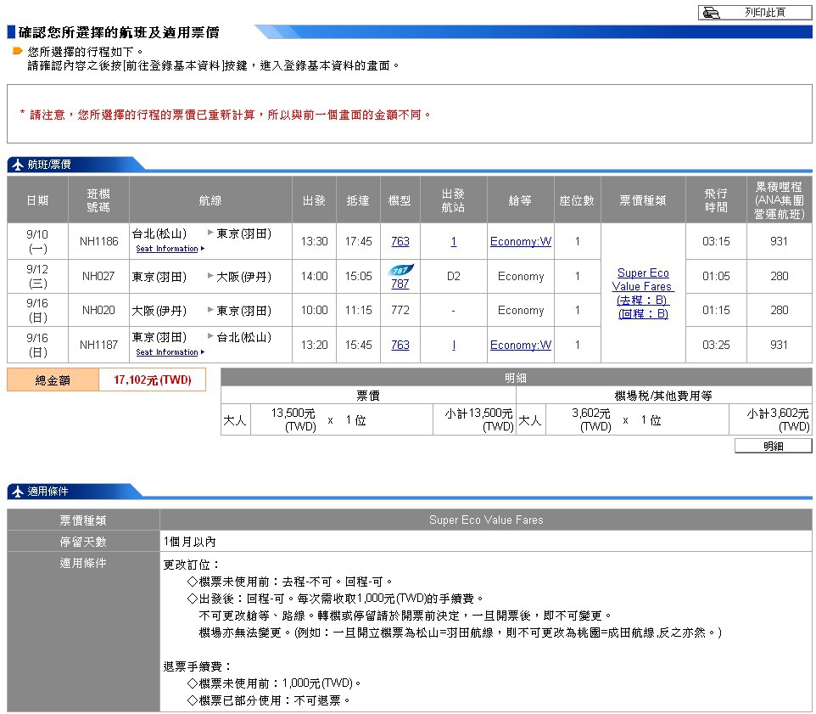The width and height of the screenshot is (816, 714).
Task: Open the 787 aircraft text link
Action: tap(400, 284)
